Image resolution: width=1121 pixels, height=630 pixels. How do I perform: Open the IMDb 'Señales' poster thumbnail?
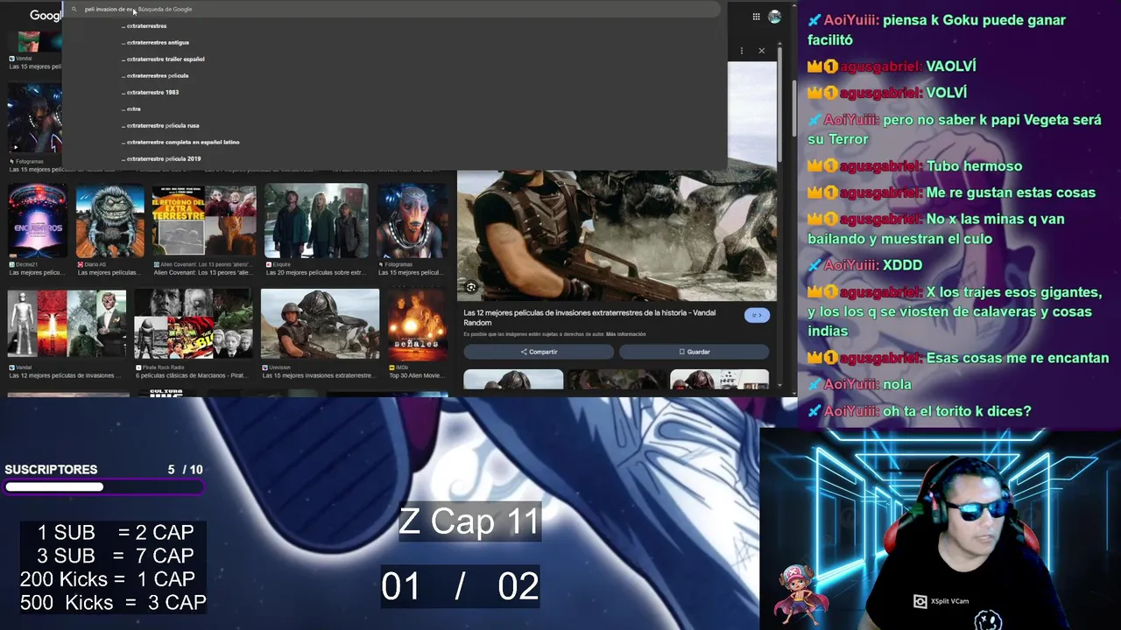pos(418,324)
